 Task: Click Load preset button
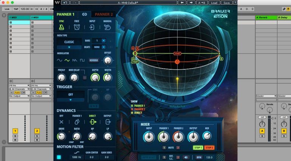214,3
